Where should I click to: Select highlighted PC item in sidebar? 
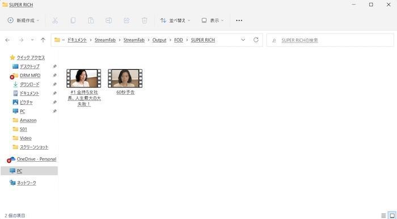29,171
